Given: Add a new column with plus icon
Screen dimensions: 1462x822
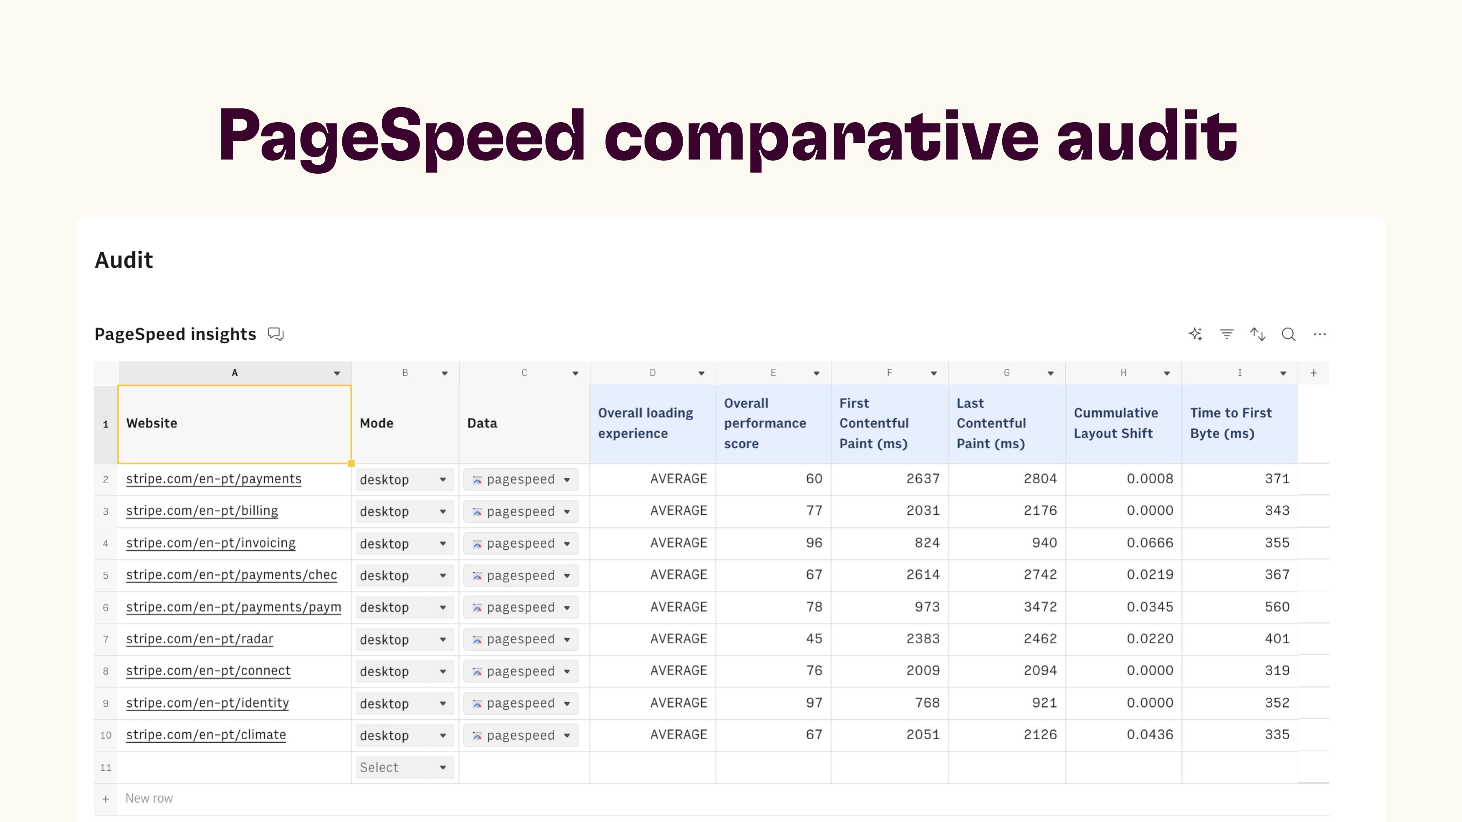Looking at the screenshot, I should (x=1313, y=373).
